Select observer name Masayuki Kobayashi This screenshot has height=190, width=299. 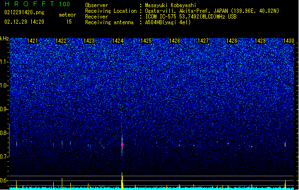pos(171,5)
